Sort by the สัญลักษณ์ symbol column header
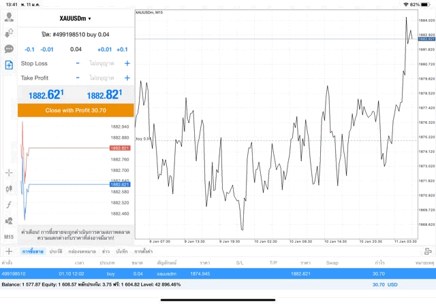This screenshot has width=436, height=304. click(166, 263)
